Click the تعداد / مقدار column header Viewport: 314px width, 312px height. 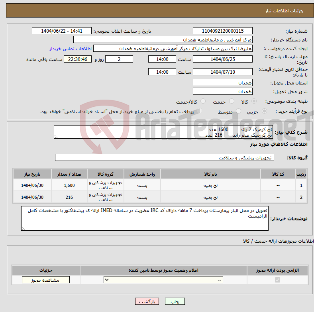coord(69,174)
